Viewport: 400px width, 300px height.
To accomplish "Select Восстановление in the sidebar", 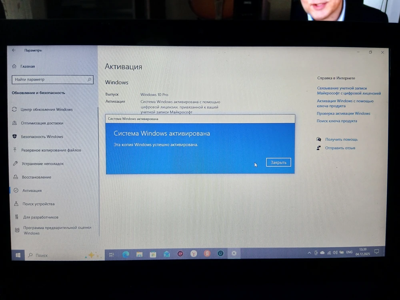I will click(36, 177).
